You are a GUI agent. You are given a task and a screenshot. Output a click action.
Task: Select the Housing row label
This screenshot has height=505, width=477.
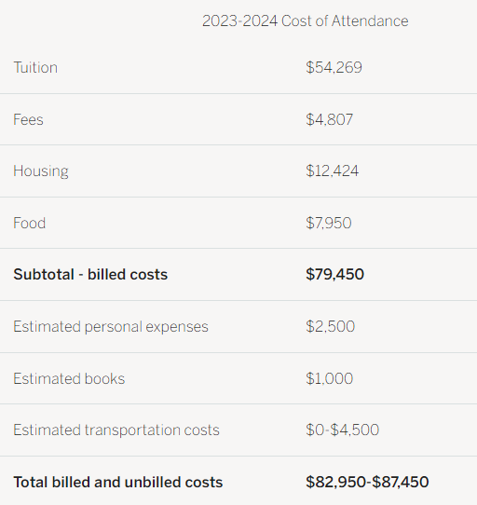(x=41, y=171)
